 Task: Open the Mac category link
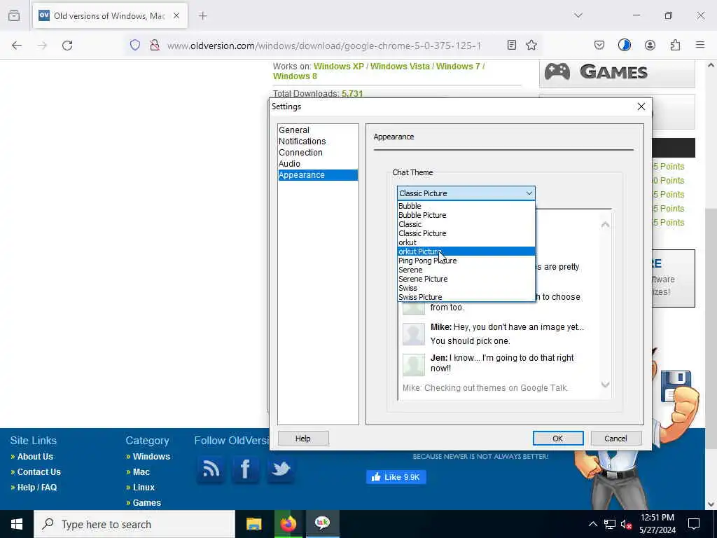(x=141, y=471)
